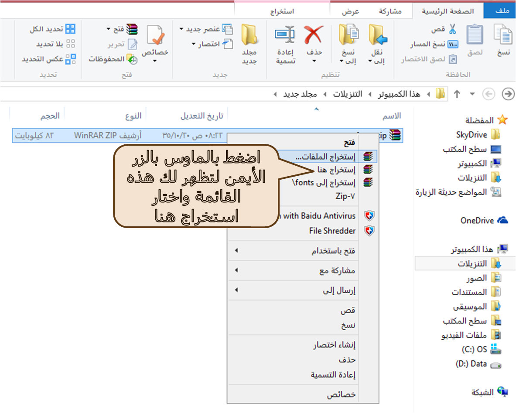Select OneDrive in the navigation pane

tap(477, 221)
